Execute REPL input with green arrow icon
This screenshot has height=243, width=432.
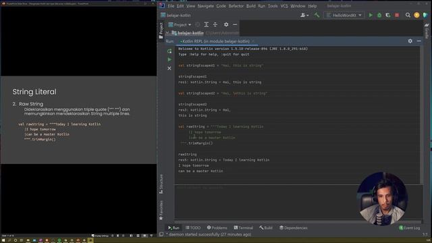click(169, 59)
